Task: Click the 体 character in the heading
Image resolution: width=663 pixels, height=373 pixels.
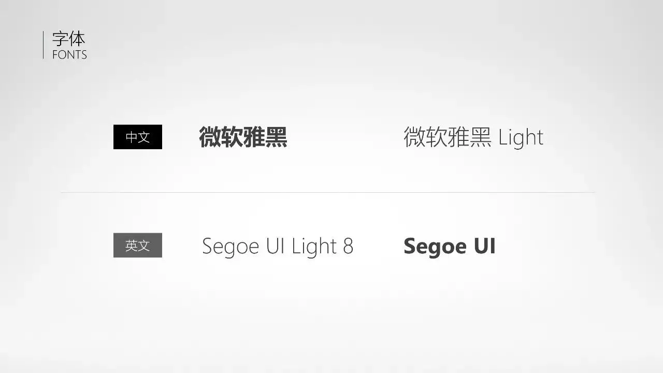Action: (77, 39)
